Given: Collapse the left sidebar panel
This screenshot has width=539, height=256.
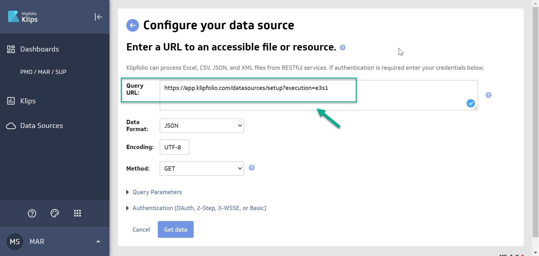Looking at the screenshot, I should pyautogui.click(x=98, y=17).
